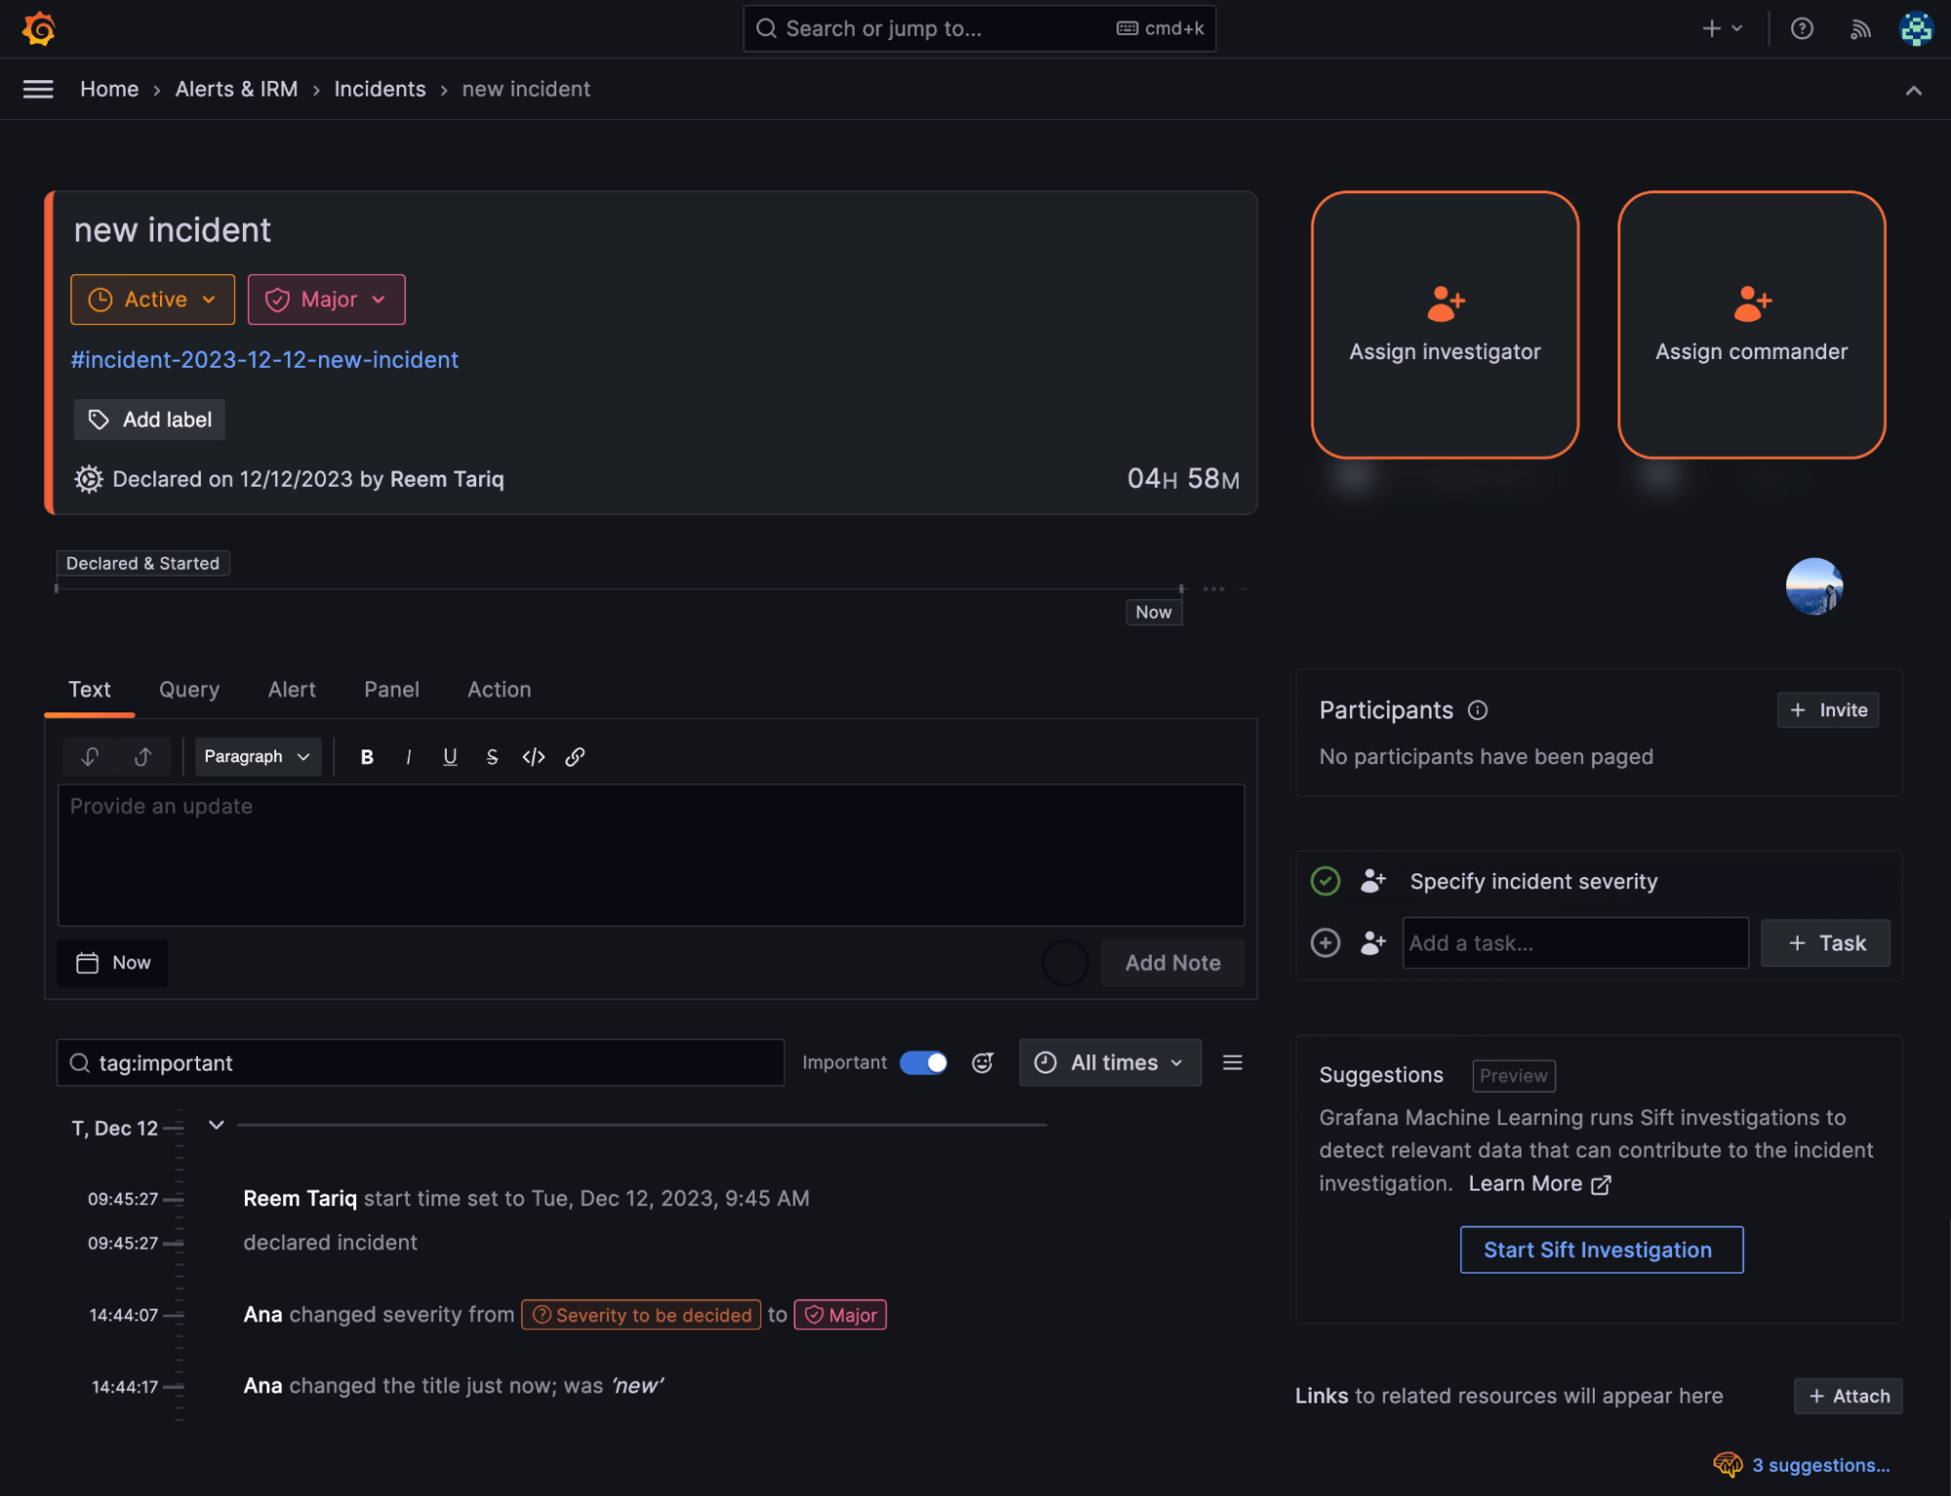Click the bold formatting icon
This screenshot has height=1497, width=1951.
[367, 756]
